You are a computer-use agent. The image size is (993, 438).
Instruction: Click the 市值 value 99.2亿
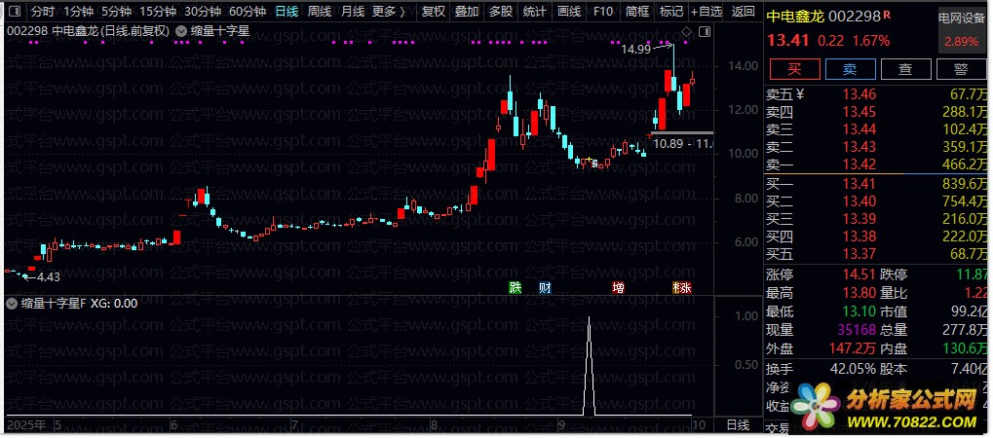[969, 311]
